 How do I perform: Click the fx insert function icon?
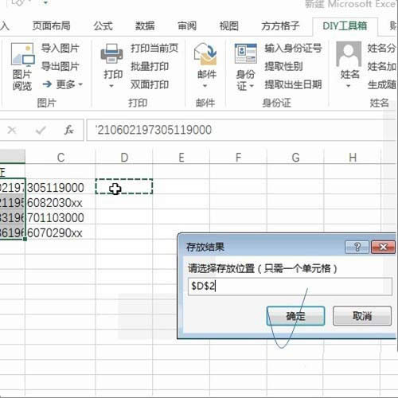pyautogui.click(x=69, y=130)
